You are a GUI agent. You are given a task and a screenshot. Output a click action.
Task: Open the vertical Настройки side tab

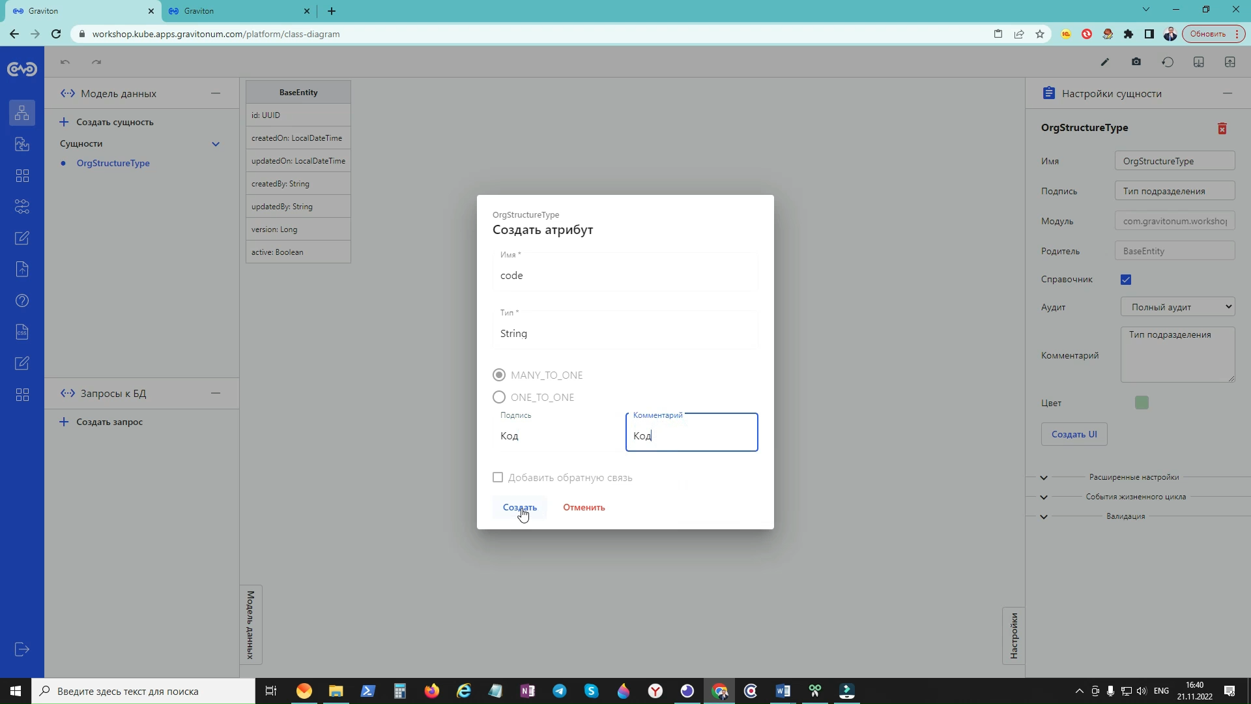click(1013, 636)
